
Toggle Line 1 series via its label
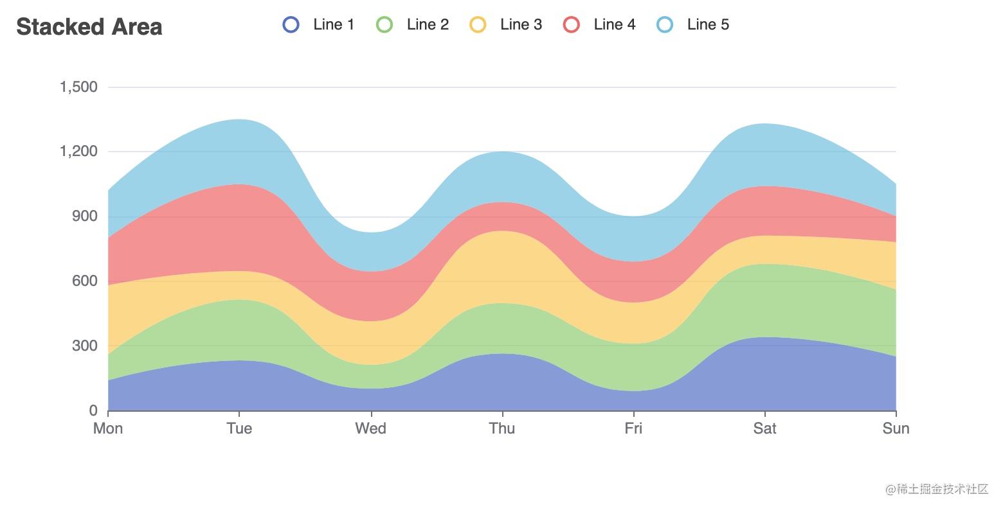click(333, 24)
